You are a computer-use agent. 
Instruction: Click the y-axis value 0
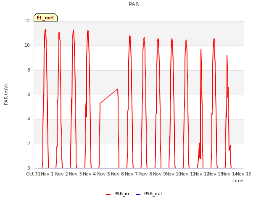coord(29,168)
